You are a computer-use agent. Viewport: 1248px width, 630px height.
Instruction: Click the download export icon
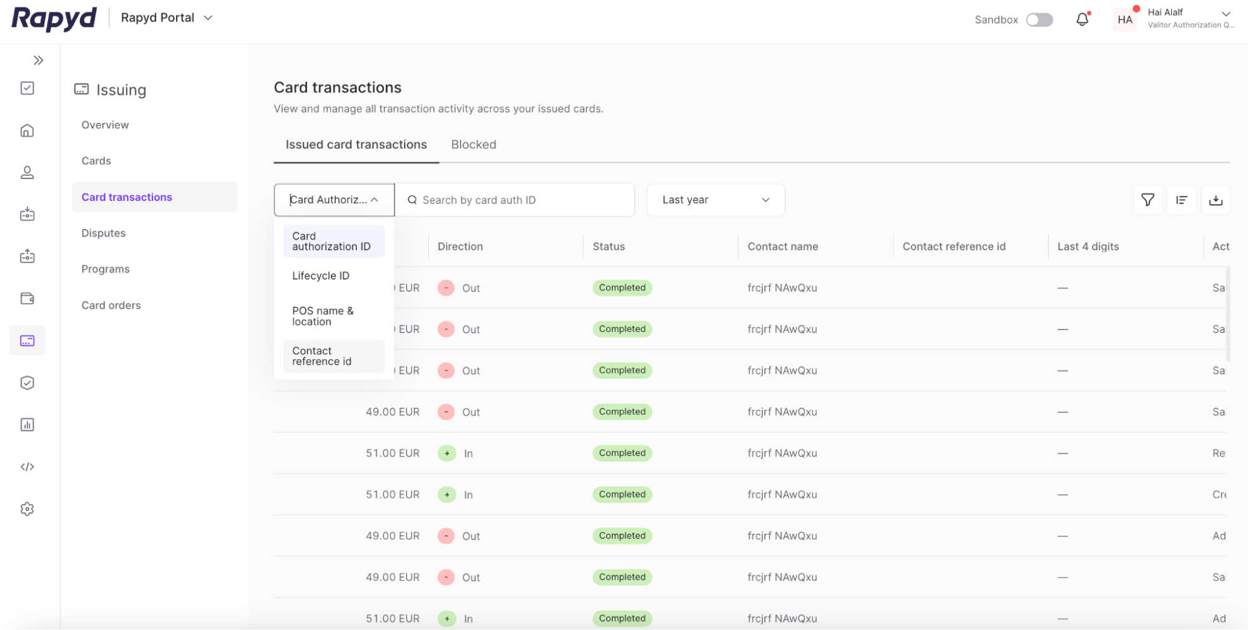(x=1216, y=200)
